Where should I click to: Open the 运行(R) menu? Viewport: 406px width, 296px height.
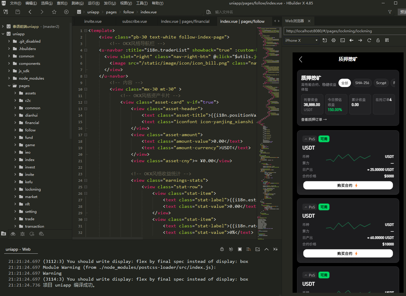pyautogui.click(x=94, y=3)
